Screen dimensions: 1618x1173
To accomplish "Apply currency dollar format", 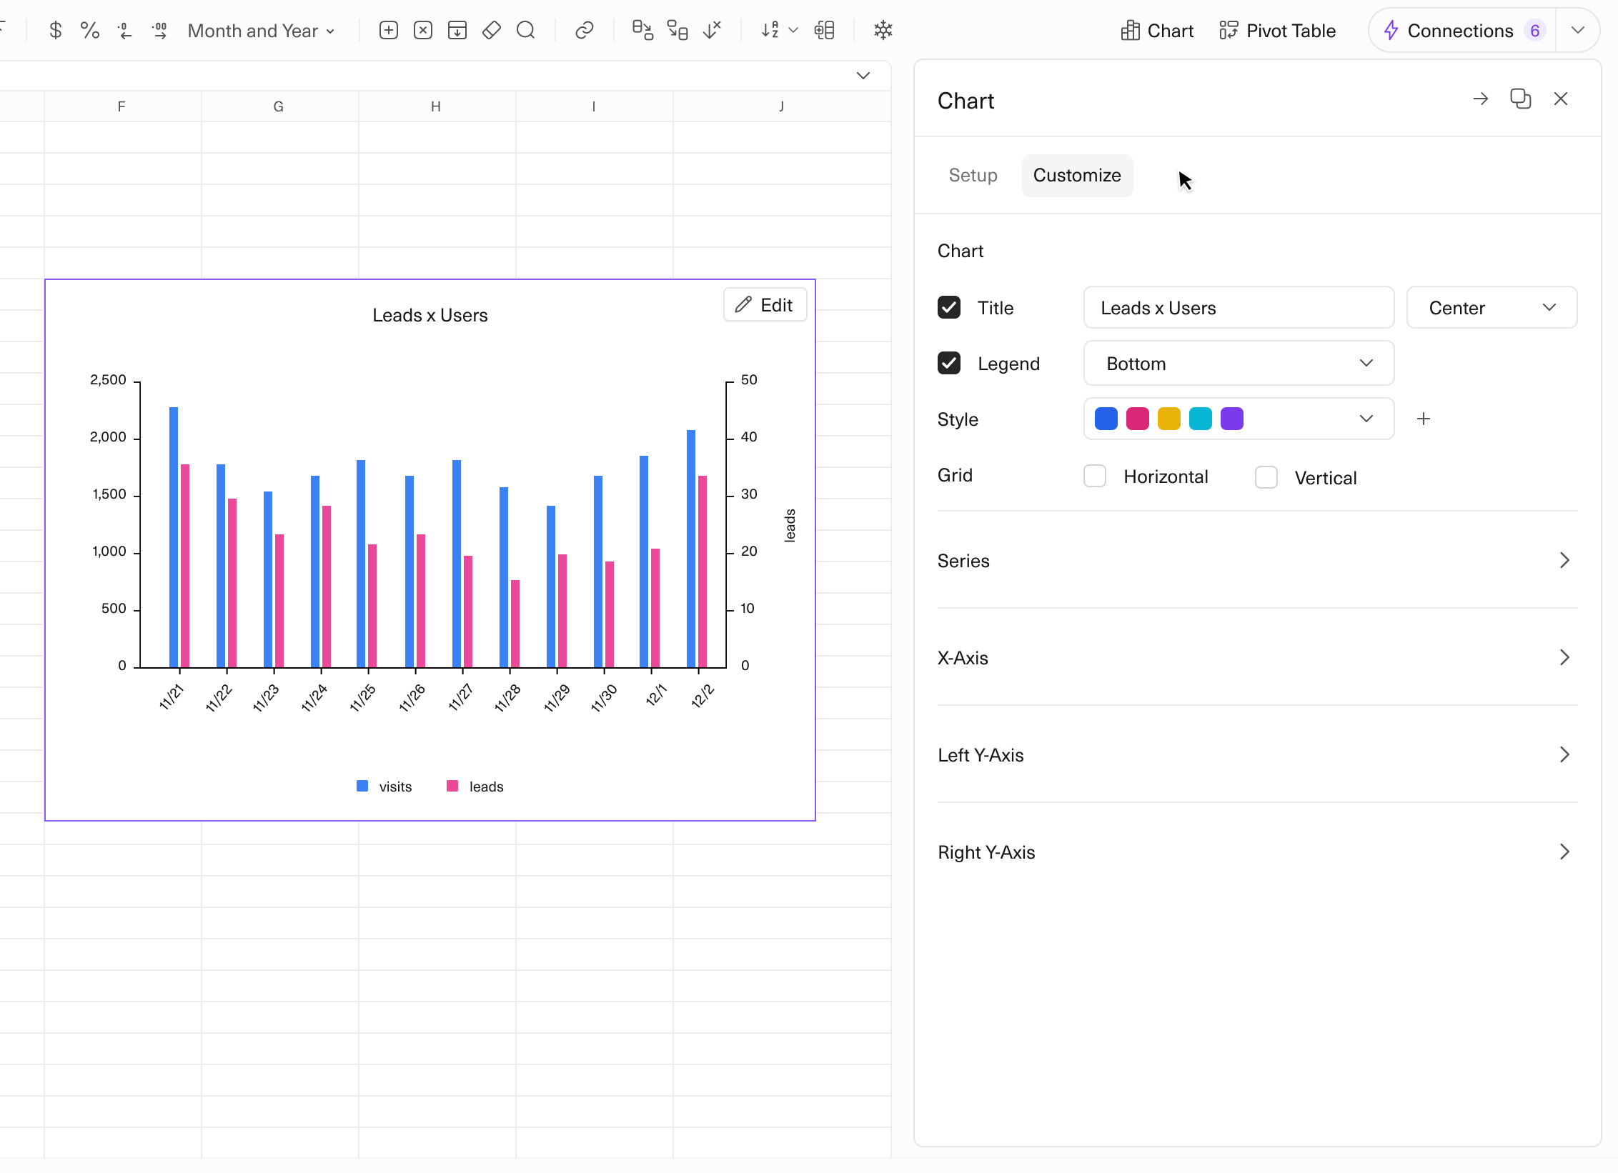I will (x=56, y=31).
